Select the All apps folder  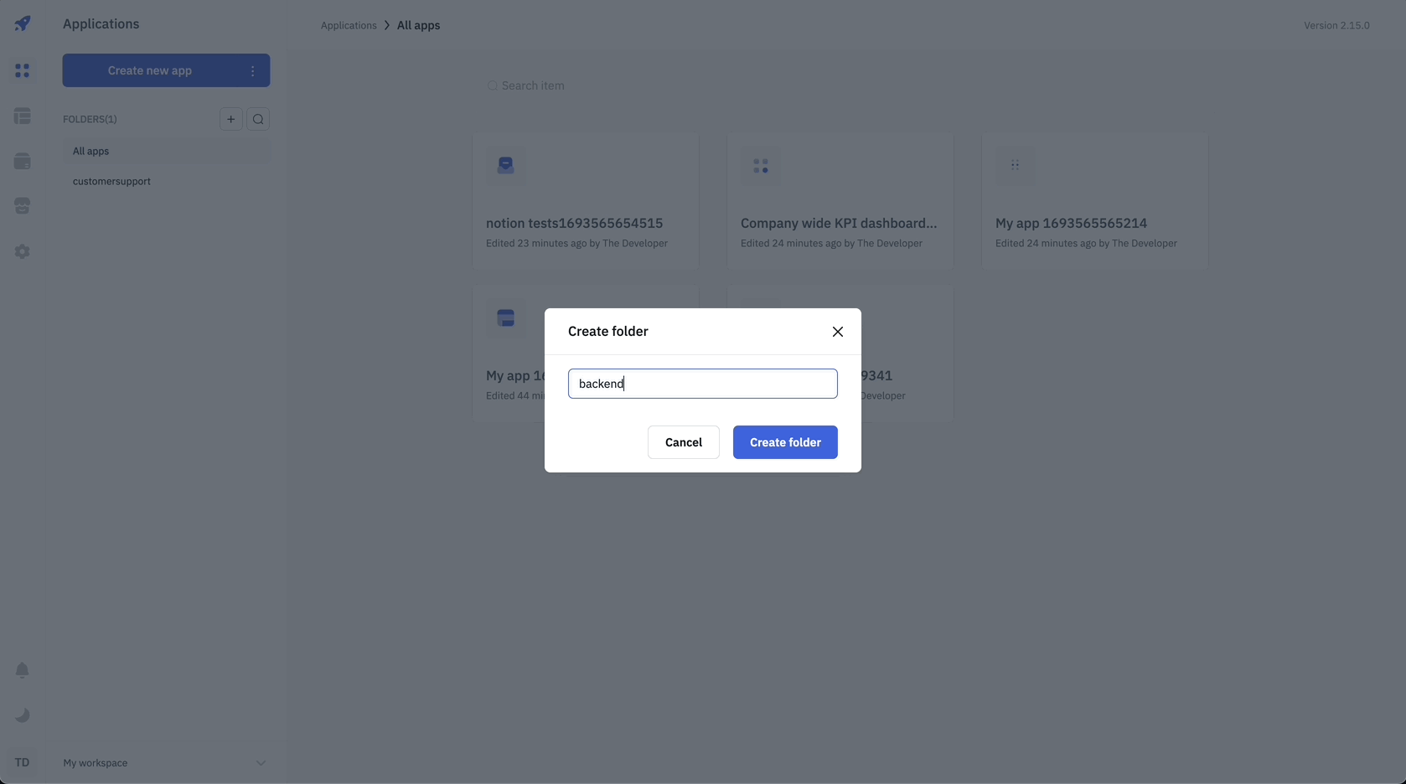tap(91, 152)
